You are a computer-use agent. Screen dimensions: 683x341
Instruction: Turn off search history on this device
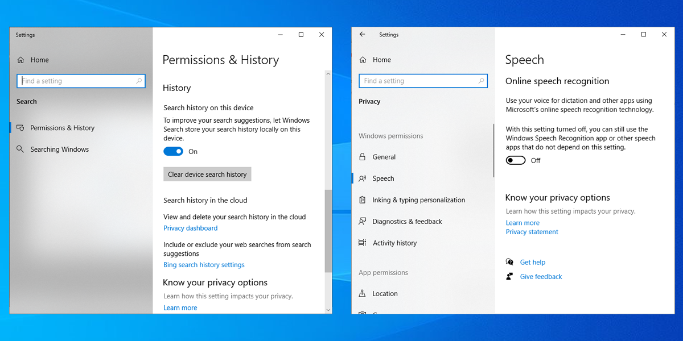click(x=174, y=152)
